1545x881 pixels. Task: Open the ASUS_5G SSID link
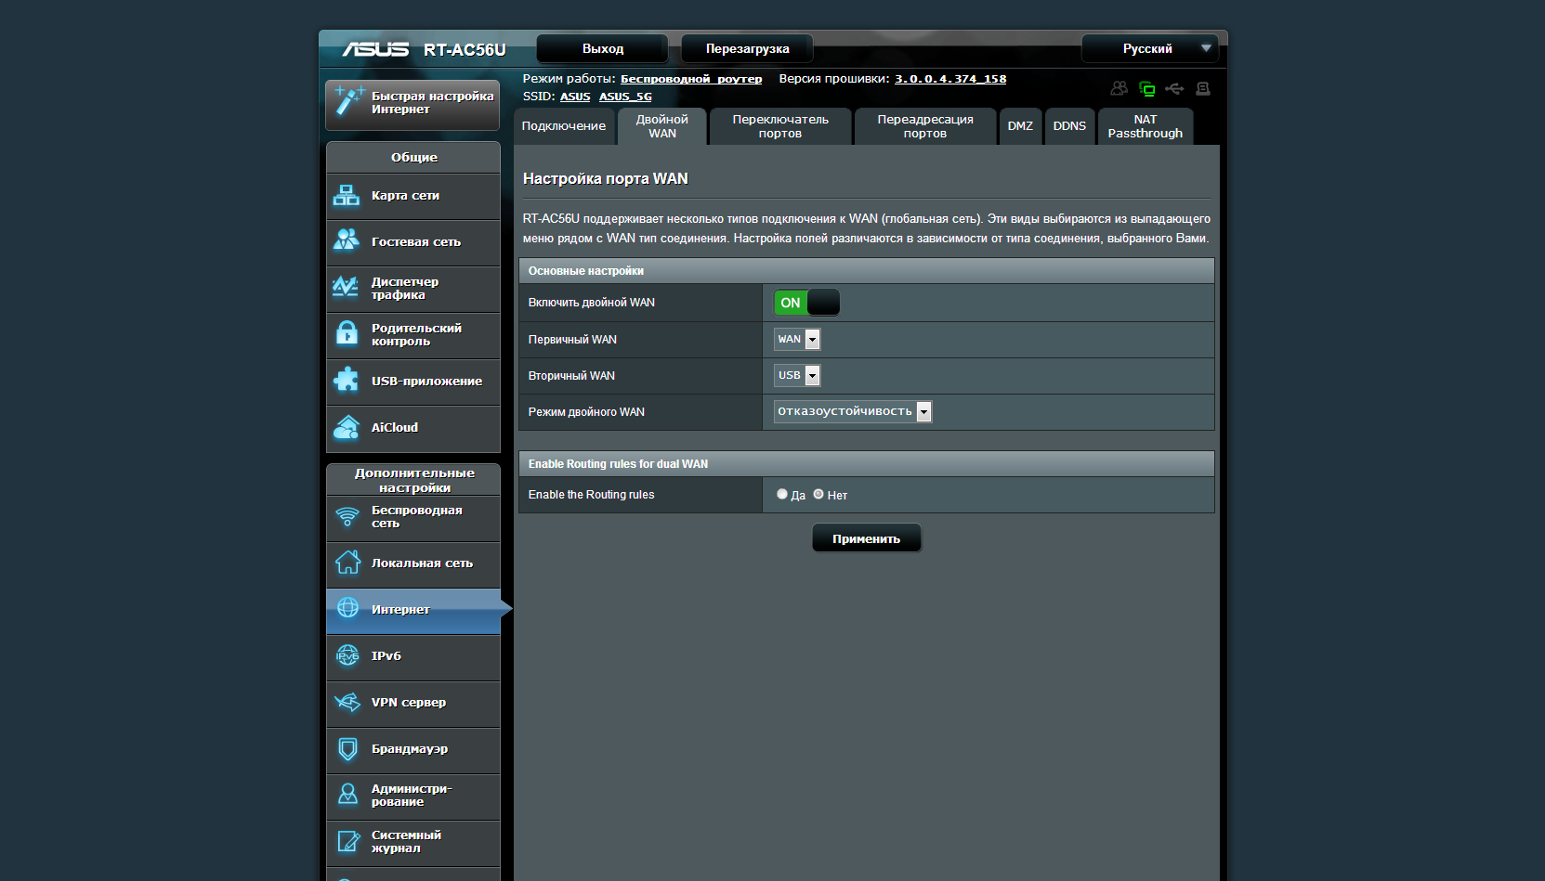click(x=625, y=97)
